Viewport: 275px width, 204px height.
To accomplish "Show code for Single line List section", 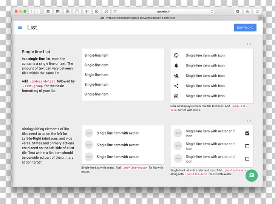I will (249, 44).
